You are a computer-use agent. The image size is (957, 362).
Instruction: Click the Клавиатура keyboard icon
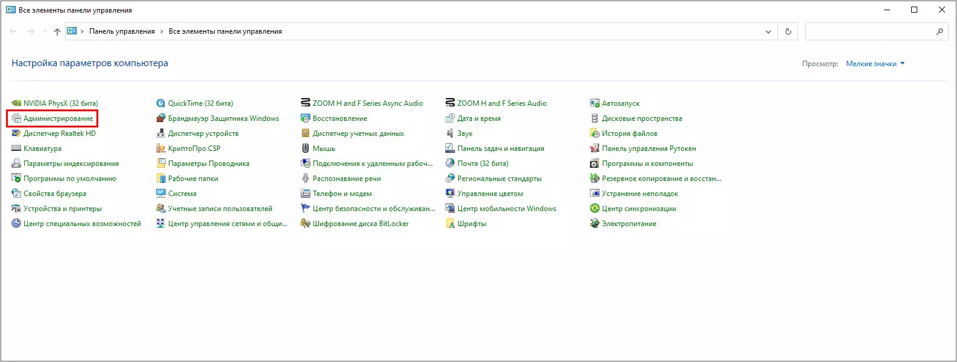point(16,149)
